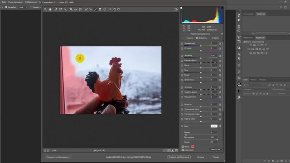
Task: Click Сохранить изображение button
Action: tap(58, 157)
